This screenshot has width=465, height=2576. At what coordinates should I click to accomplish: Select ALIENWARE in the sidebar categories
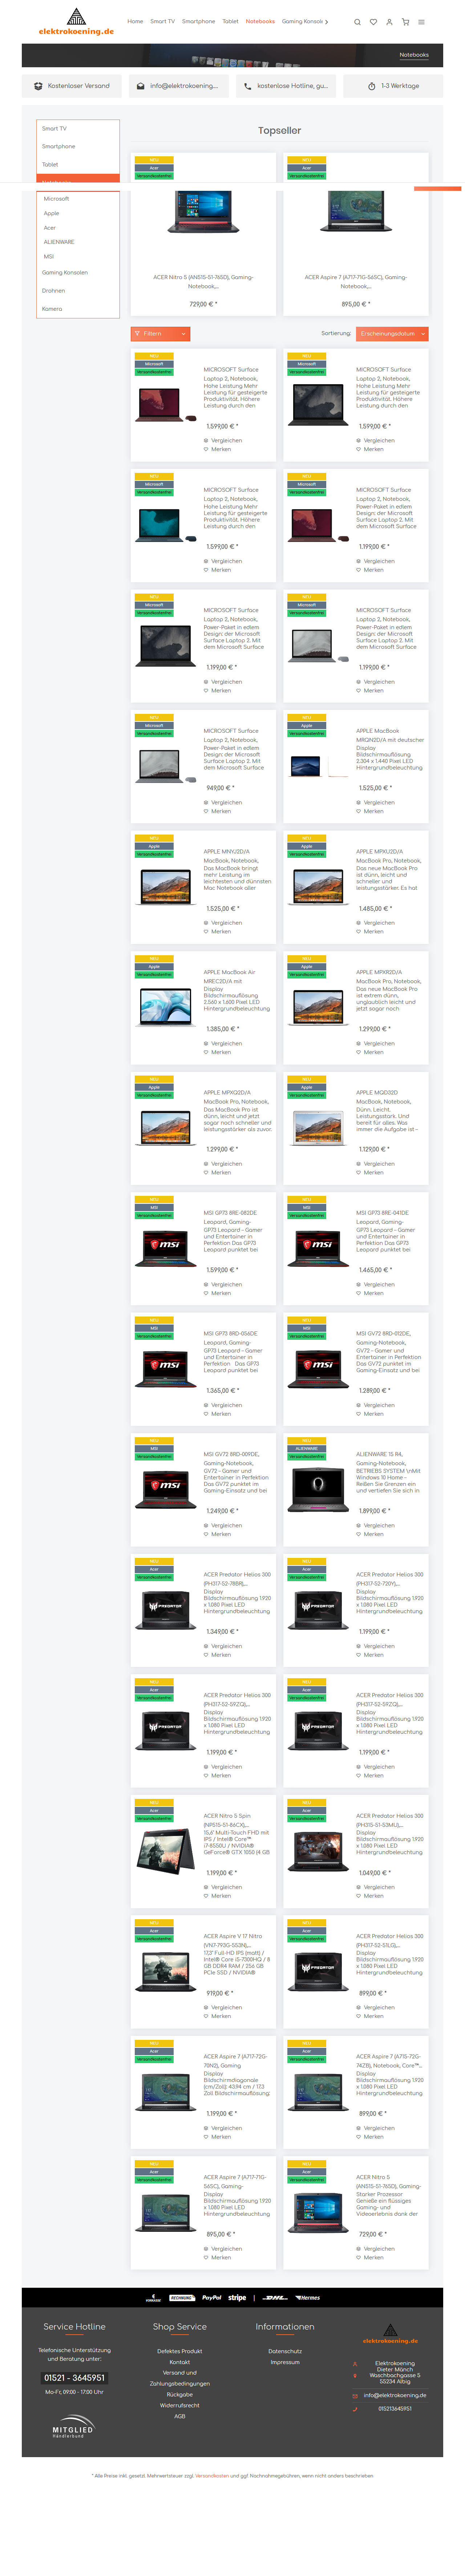(59, 242)
